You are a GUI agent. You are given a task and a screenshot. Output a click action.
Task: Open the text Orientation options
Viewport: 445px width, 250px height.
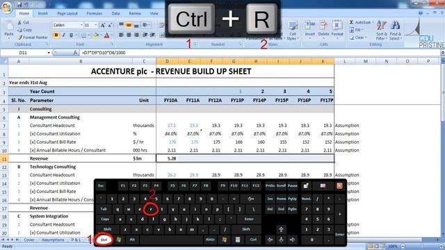146,25
